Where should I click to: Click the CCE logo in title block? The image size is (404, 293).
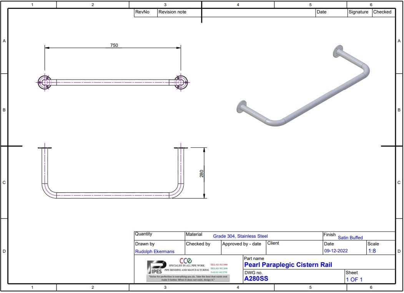[x=186, y=261]
